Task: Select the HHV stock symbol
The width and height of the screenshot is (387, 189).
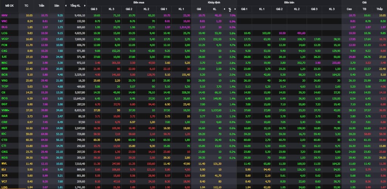Action: click(5, 15)
